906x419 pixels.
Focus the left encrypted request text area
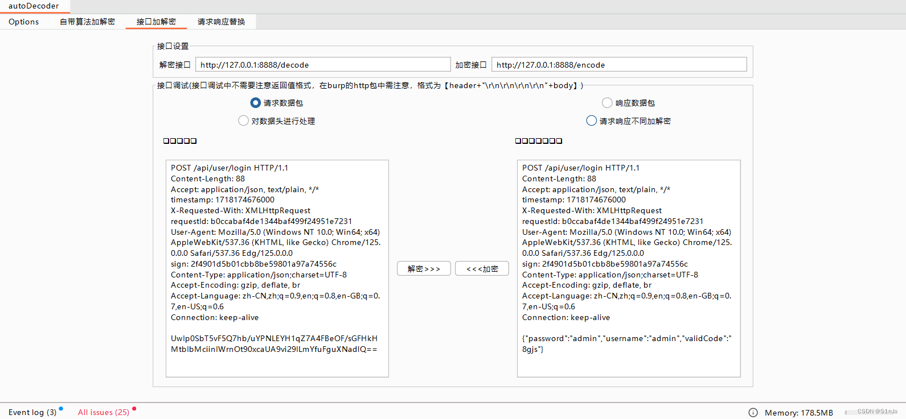click(x=277, y=268)
